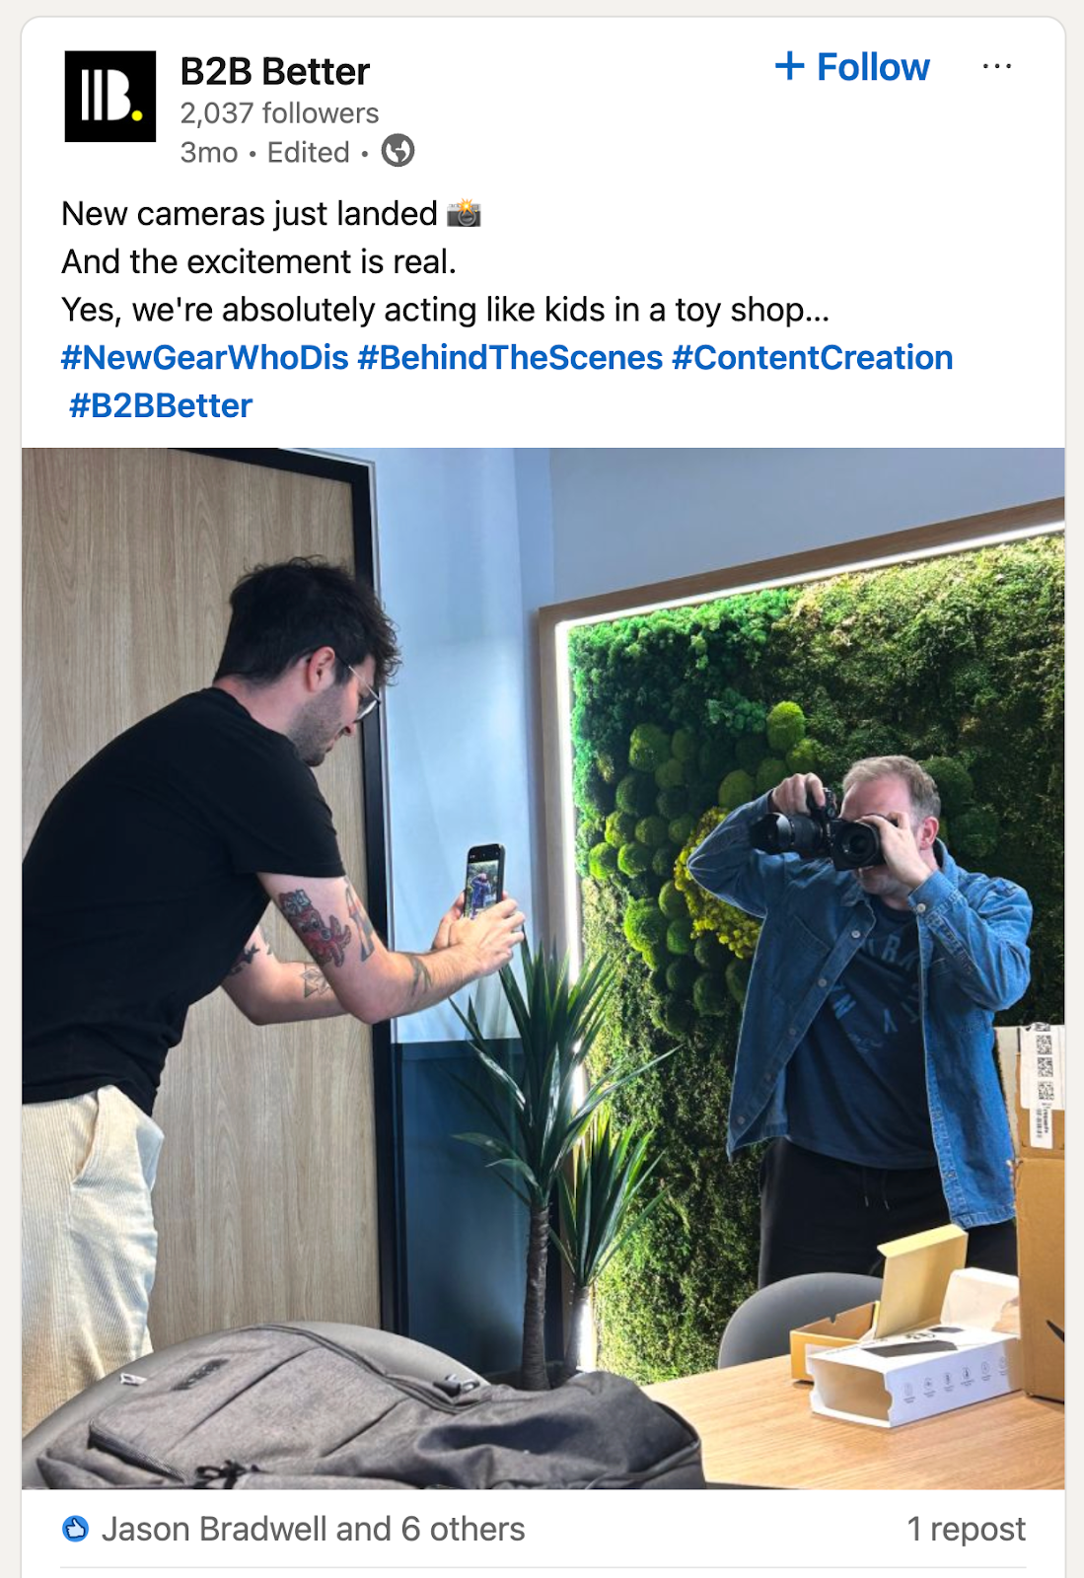
Task: Click the B2B Better company logo
Action: (109, 97)
